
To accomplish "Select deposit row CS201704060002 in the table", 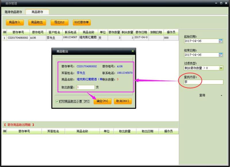I will pyautogui.click(x=18, y=38).
